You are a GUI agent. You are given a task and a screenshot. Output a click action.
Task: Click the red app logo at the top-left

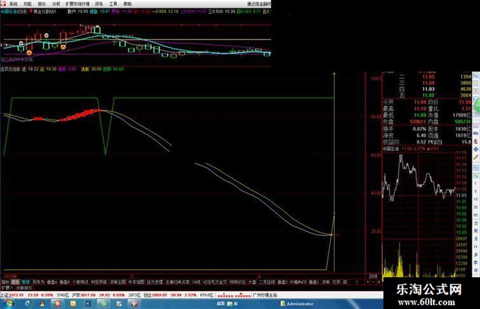tap(3, 4)
